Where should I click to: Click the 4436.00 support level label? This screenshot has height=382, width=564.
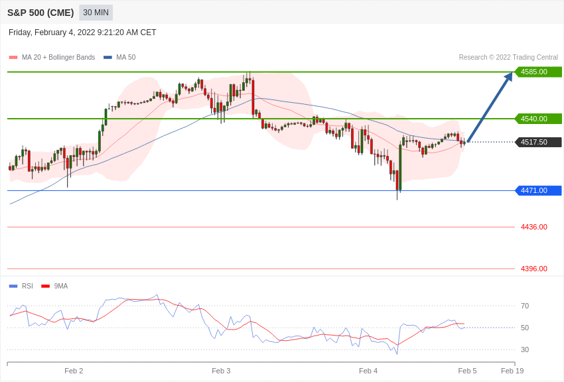533,227
